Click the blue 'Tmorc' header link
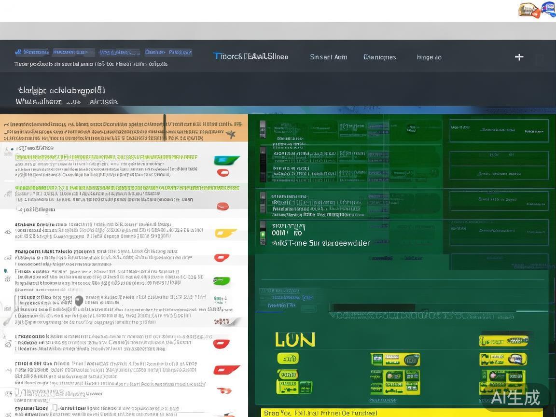556x417 pixels. [x=250, y=56]
